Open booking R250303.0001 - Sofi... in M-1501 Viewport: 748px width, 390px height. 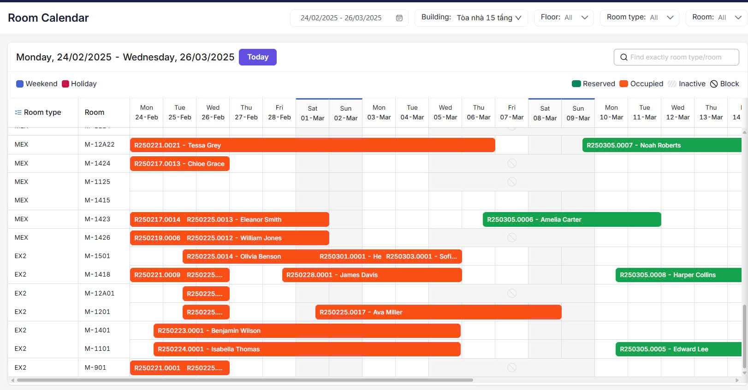tap(421, 256)
